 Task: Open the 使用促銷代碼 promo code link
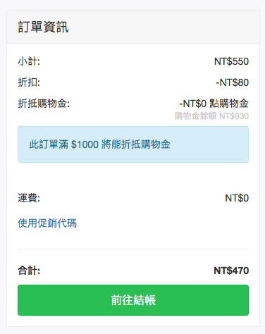(x=47, y=223)
